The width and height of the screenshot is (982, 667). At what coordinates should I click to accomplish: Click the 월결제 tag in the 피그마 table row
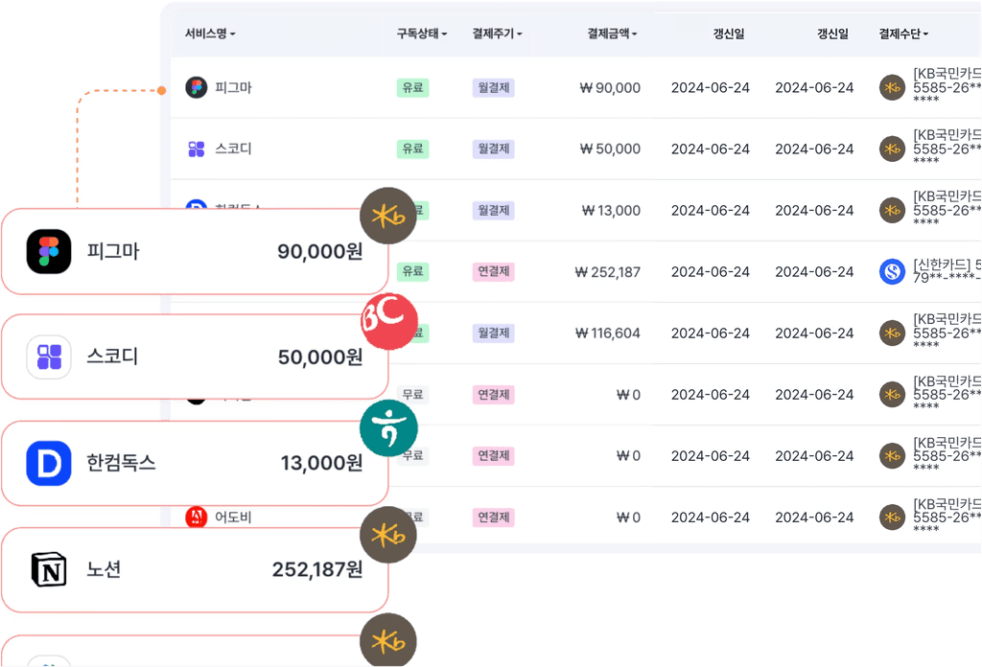494,87
